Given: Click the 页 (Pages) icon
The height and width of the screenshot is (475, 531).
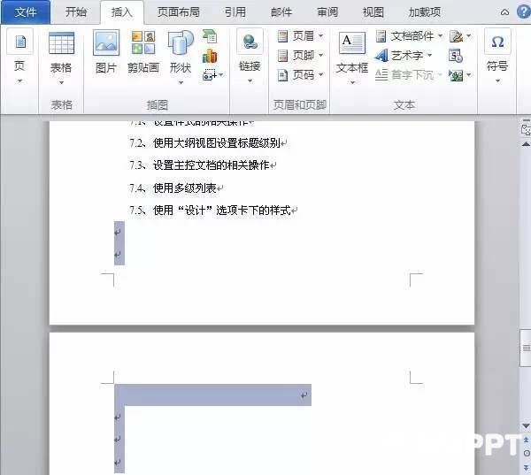Looking at the screenshot, I should click(x=20, y=42).
